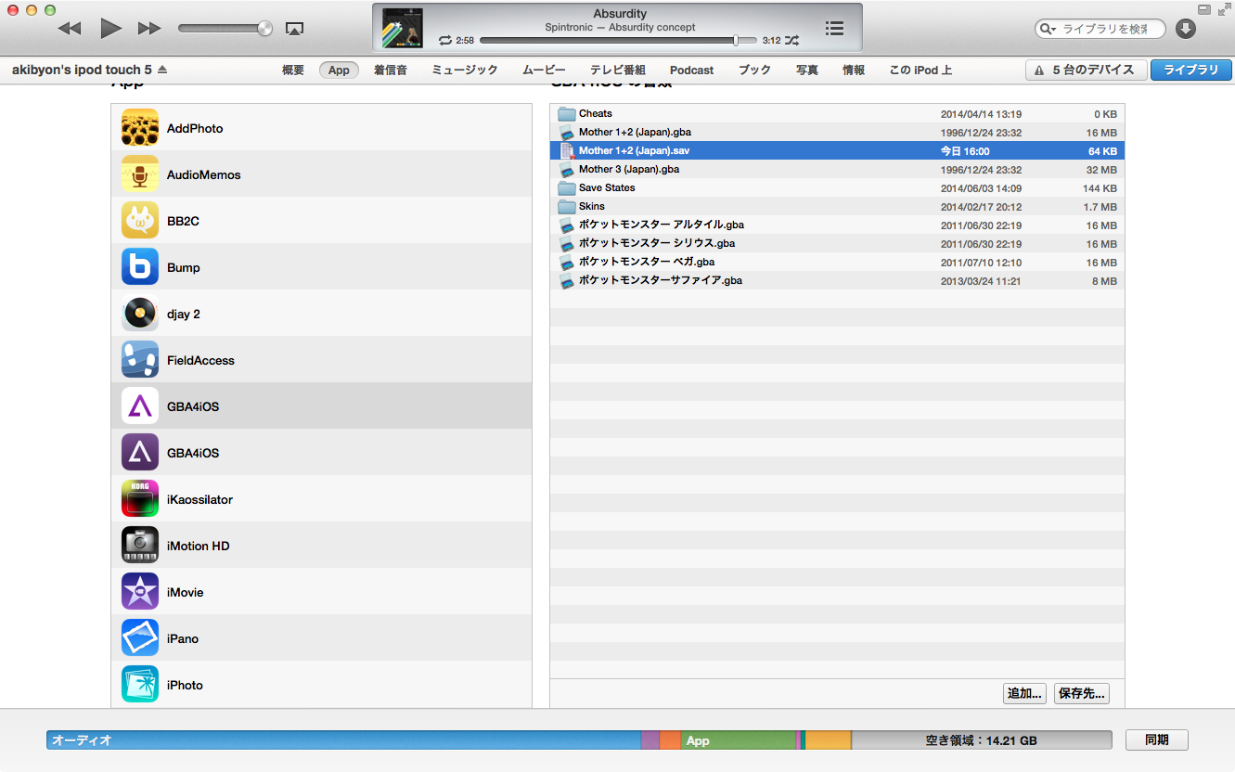The height and width of the screenshot is (772, 1235).
Task: Switch to the 概要 tab
Action: point(293,71)
